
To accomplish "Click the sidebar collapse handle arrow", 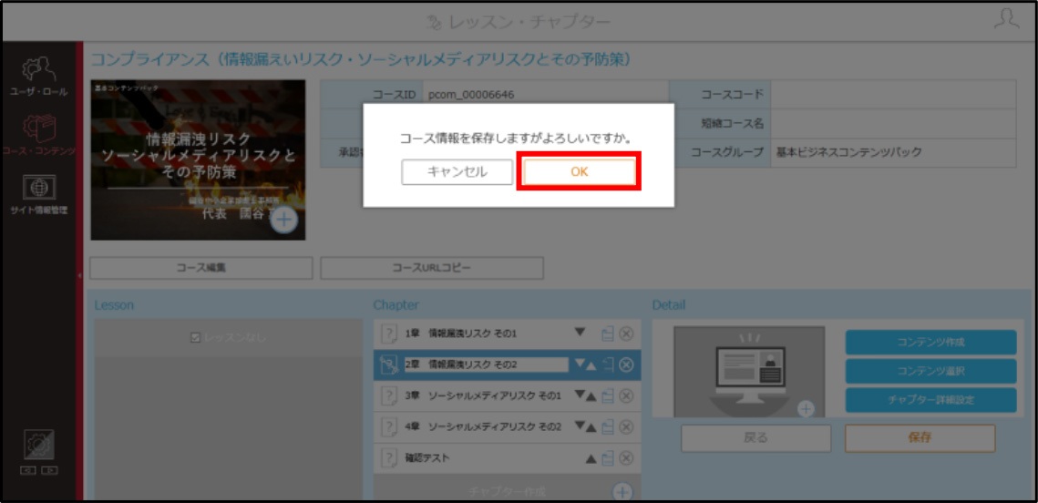I will pyautogui.click(x=79, y=275).
